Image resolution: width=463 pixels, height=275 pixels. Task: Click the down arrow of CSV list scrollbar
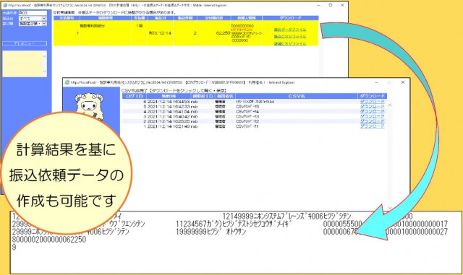(x=390, y=207)
